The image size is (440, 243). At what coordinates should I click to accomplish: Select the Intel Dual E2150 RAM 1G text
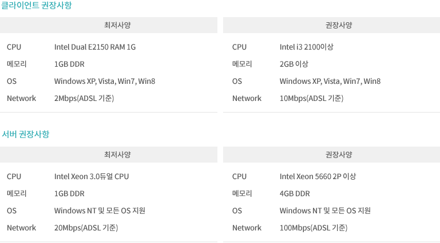click(x=95, y=47)
